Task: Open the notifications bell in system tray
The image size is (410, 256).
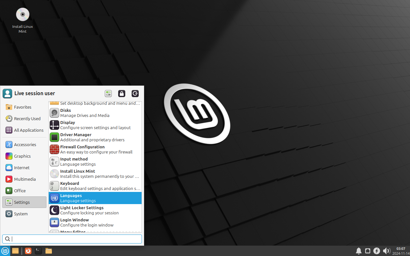Action: pos(359,251)
